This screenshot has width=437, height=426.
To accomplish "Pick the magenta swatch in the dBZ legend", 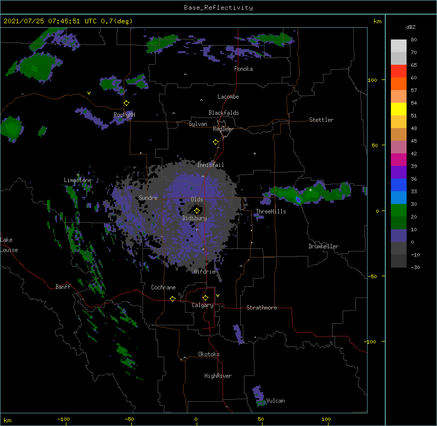I will (x=398, y=159).
